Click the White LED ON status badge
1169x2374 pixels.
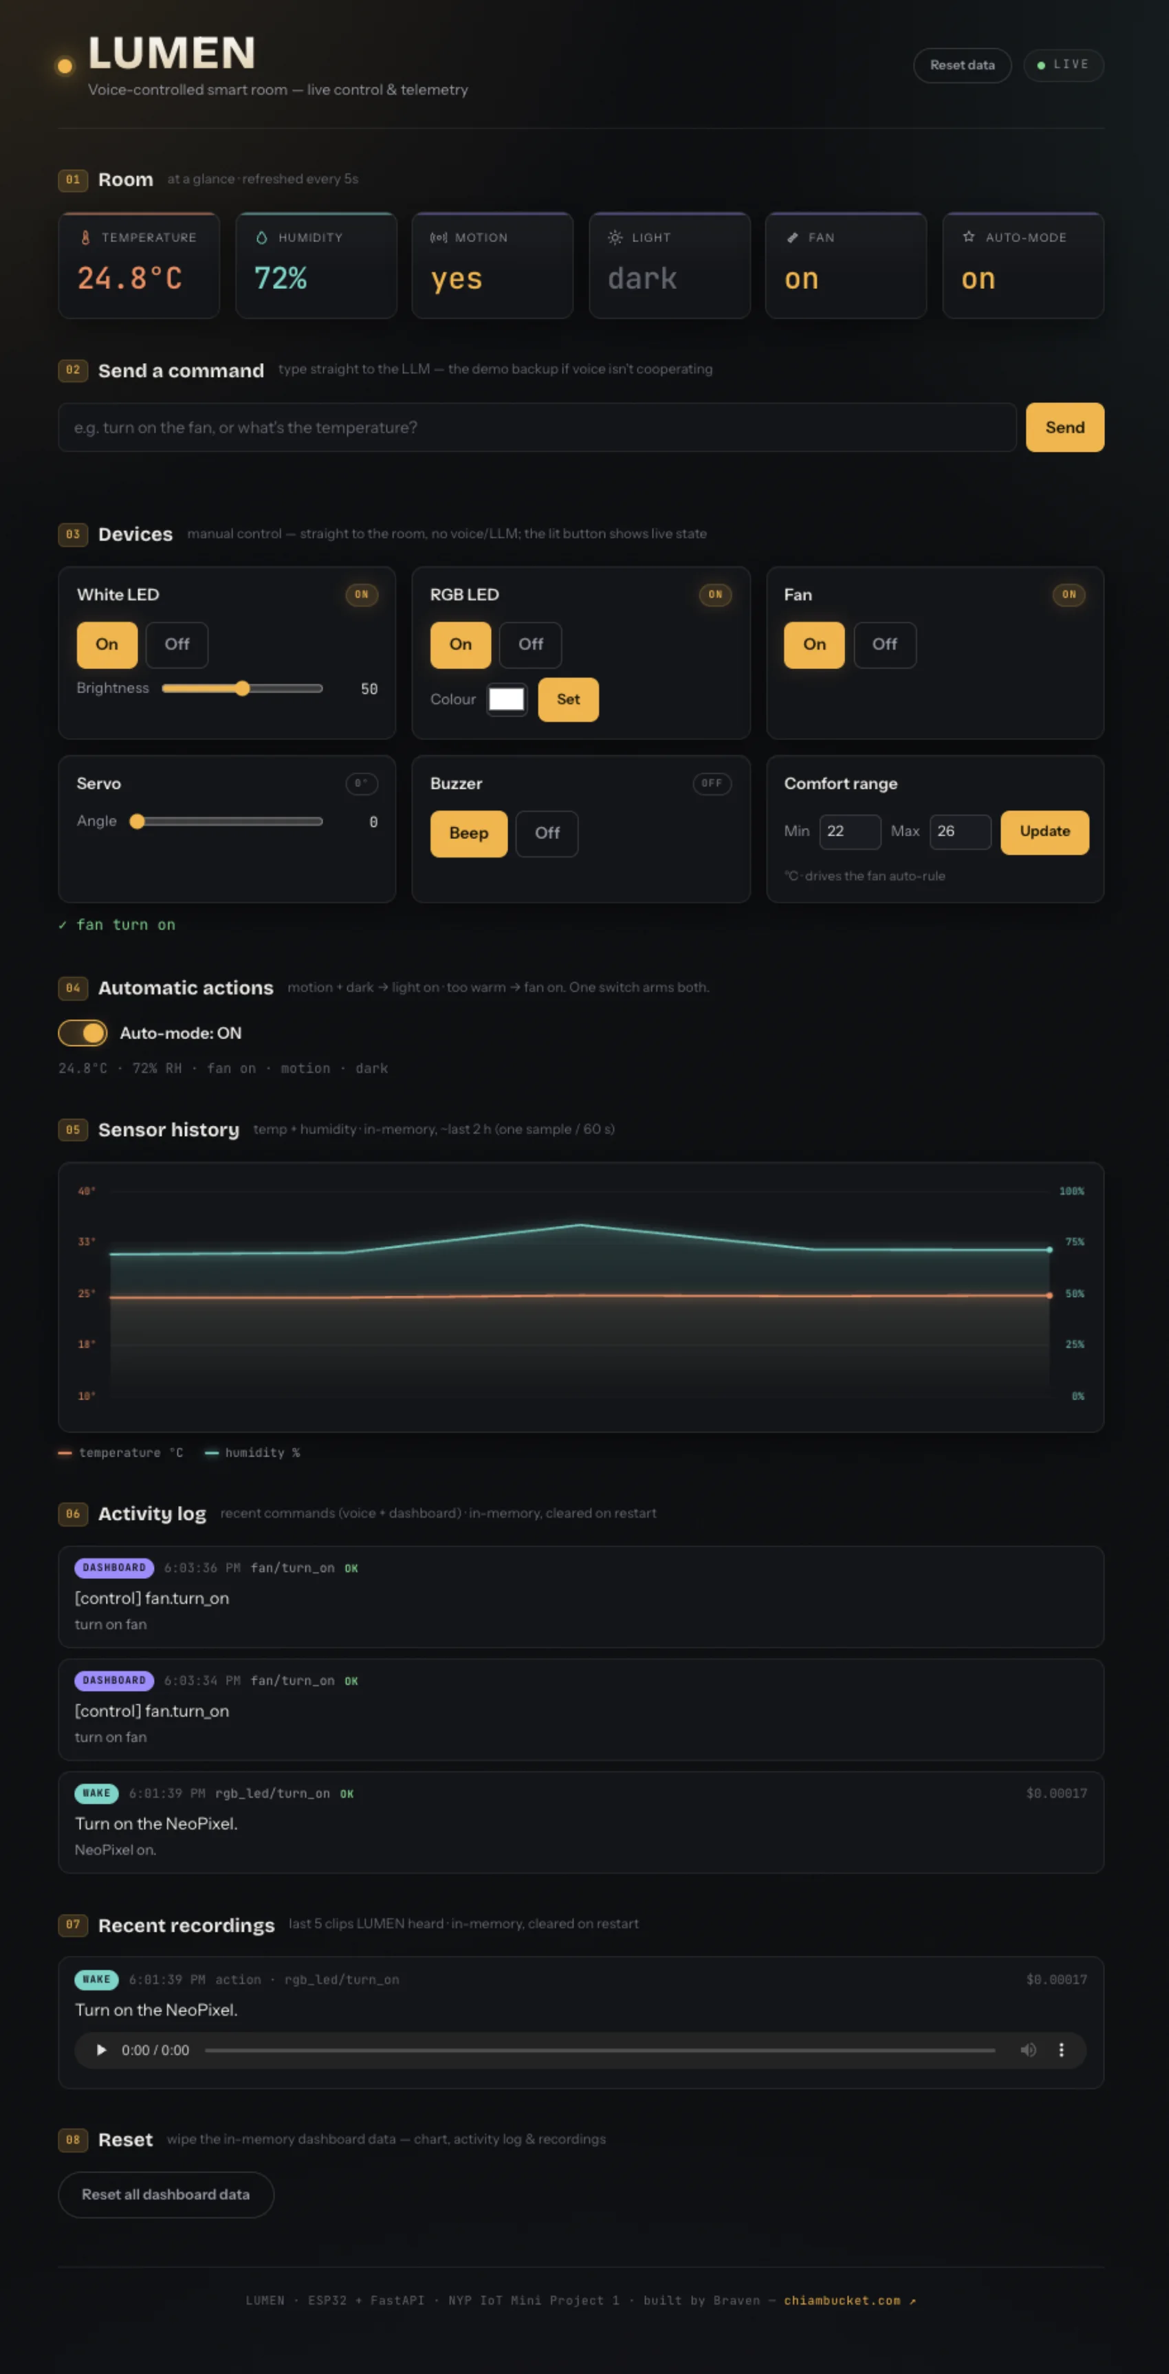361,596
